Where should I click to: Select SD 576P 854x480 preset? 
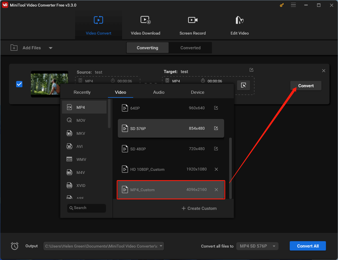click(171, 128)
